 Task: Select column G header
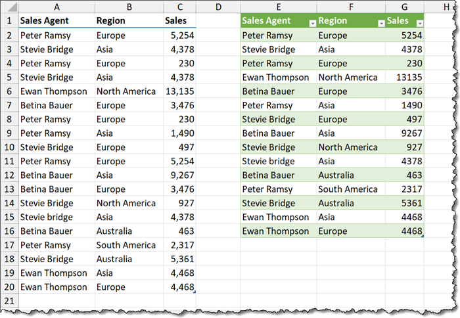[405, 7]
